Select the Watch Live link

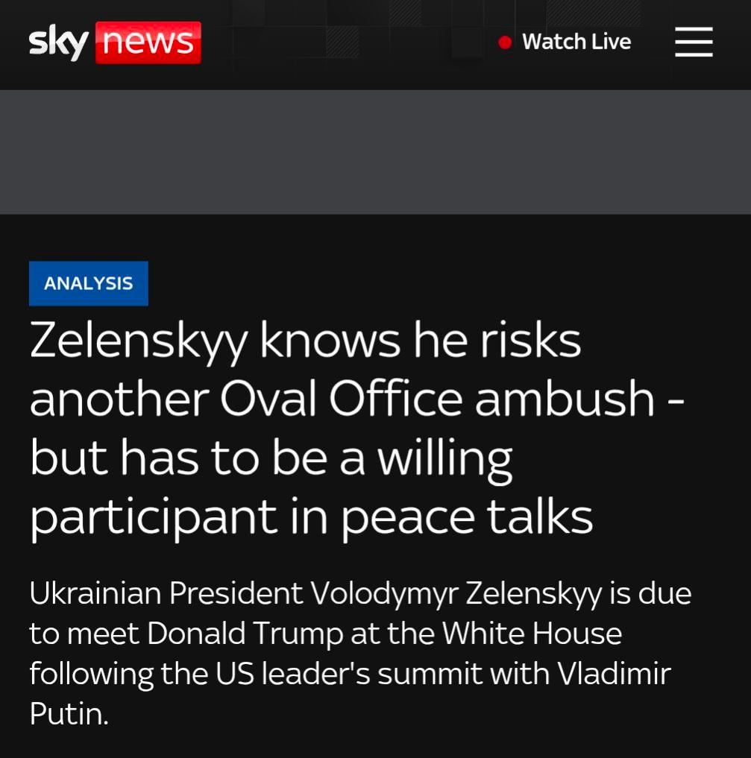tap(565, 42)
